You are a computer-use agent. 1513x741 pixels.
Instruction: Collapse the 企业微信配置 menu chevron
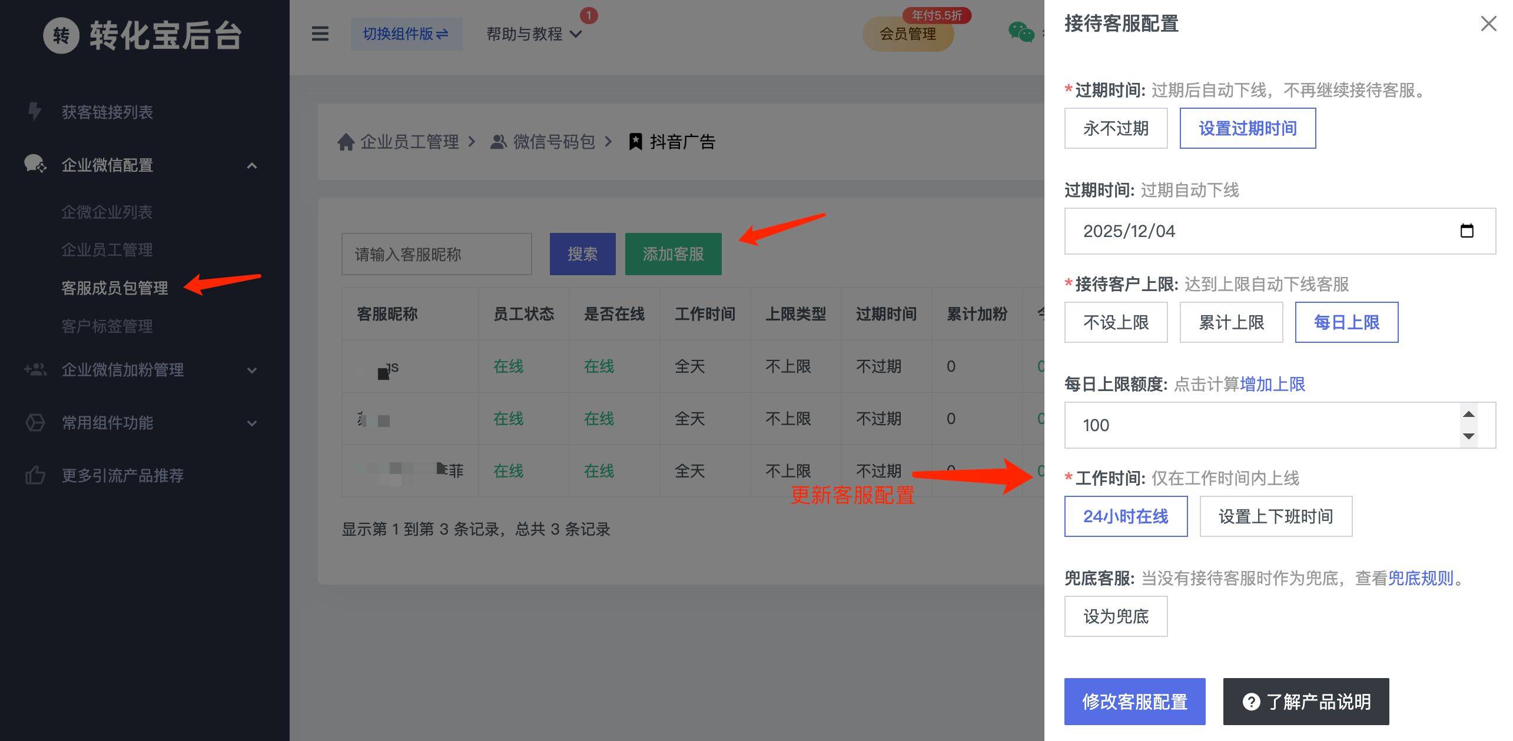point(252,165)
